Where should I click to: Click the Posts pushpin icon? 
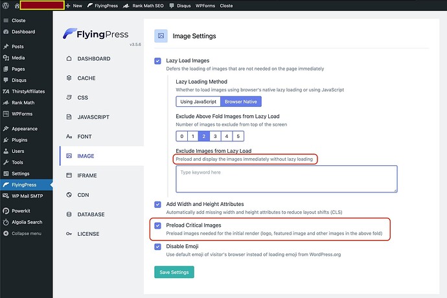pyautogui.click(x=6, y=47)
